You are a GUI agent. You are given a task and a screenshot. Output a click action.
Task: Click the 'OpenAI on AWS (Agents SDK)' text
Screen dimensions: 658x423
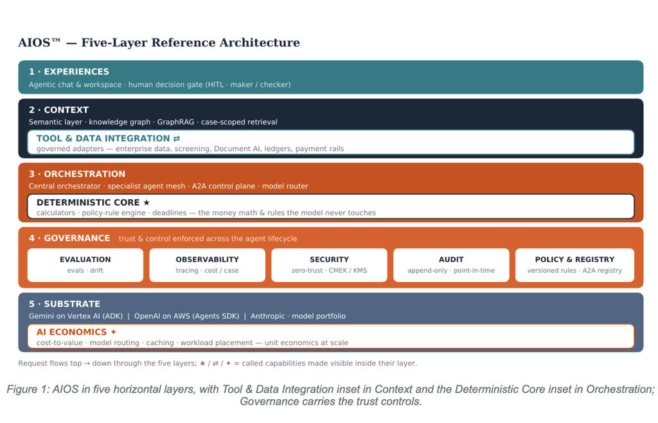187,316
